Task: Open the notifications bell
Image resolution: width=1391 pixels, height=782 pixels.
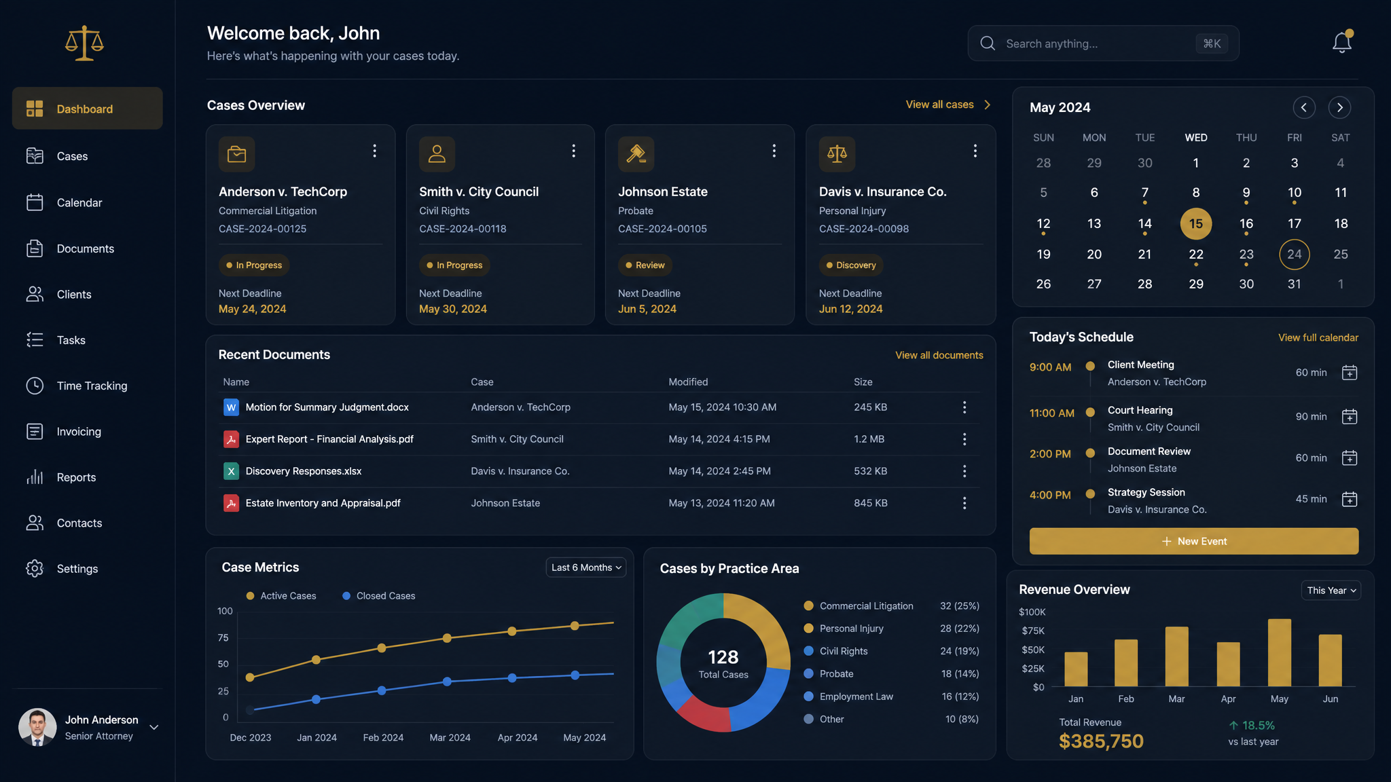Action: click(1341, 43)
